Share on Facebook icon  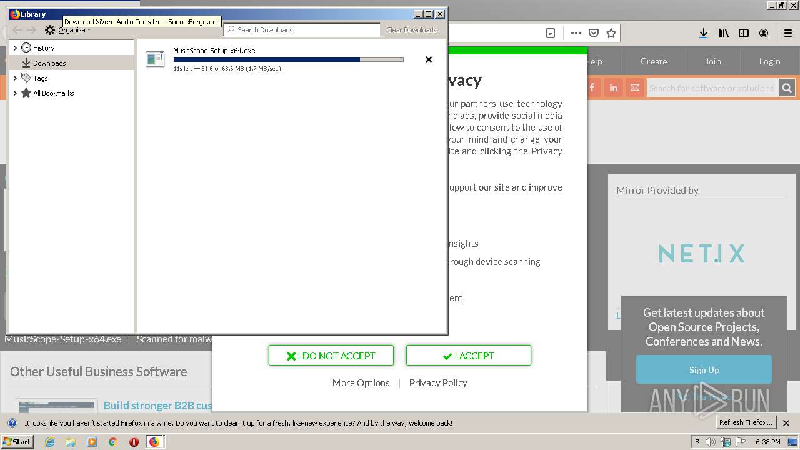(592, 87)
